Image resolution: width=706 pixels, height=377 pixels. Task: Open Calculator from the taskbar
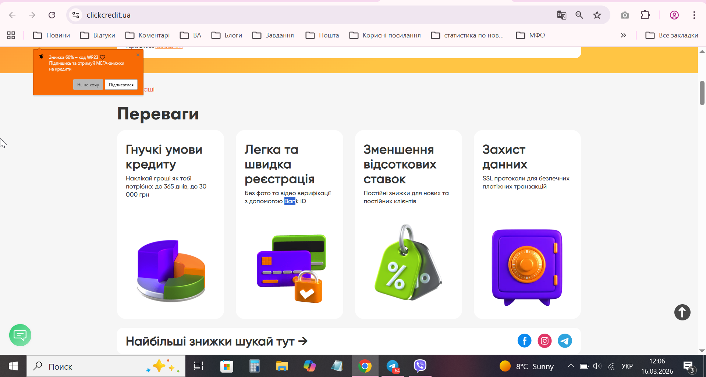coord(254,366)
